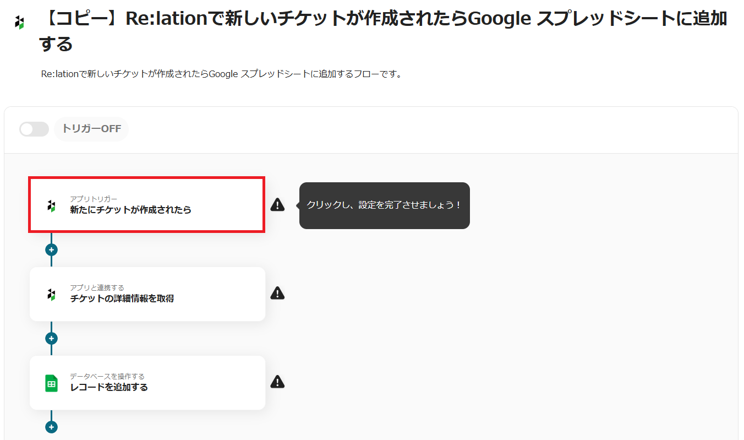This screenshot has height=440, width=744.
Task: Add a step after the trigger with plus
Action: click(51, 249)
